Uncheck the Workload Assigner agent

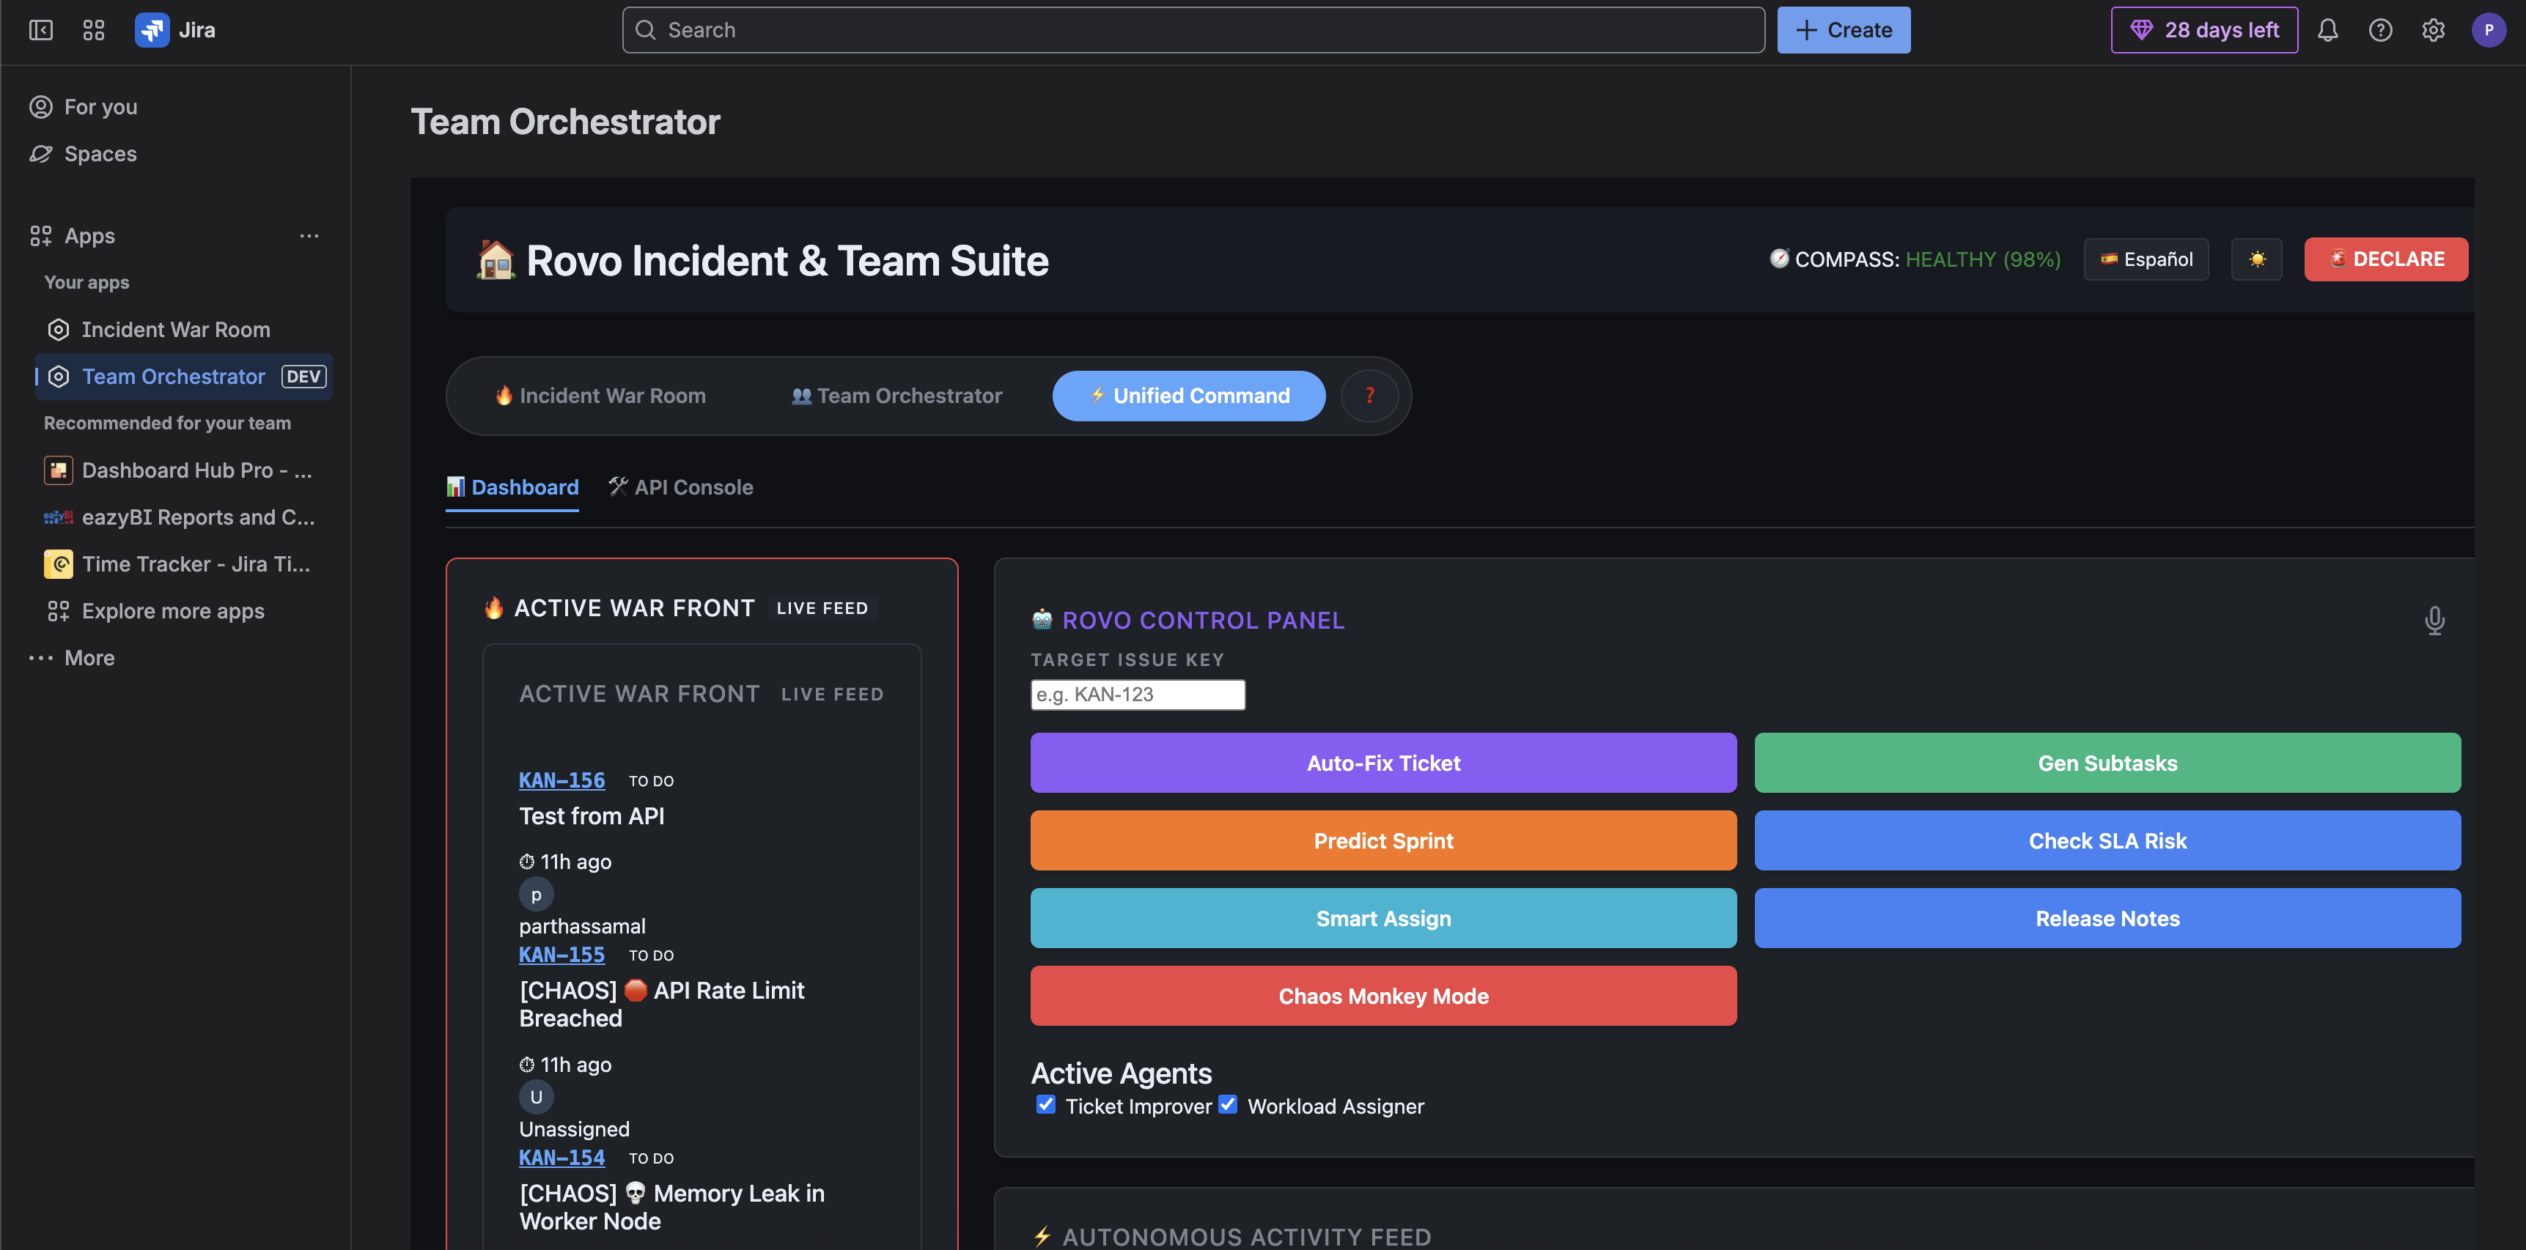point(1228,1105)
